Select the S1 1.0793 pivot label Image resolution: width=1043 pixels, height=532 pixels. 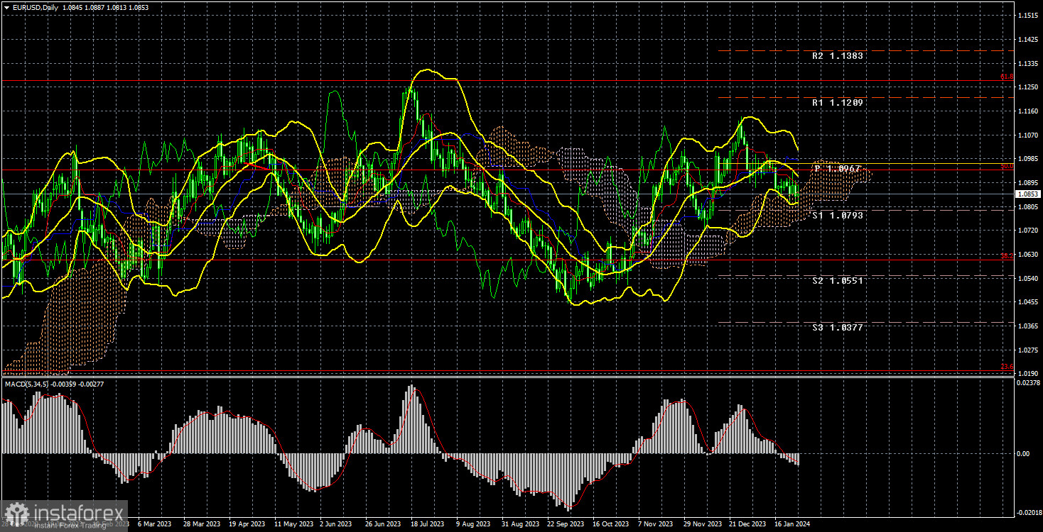click(x=838, y=216)
